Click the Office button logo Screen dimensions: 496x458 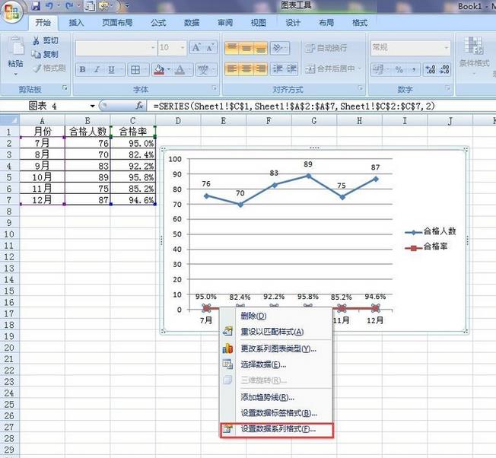(11, 11)
